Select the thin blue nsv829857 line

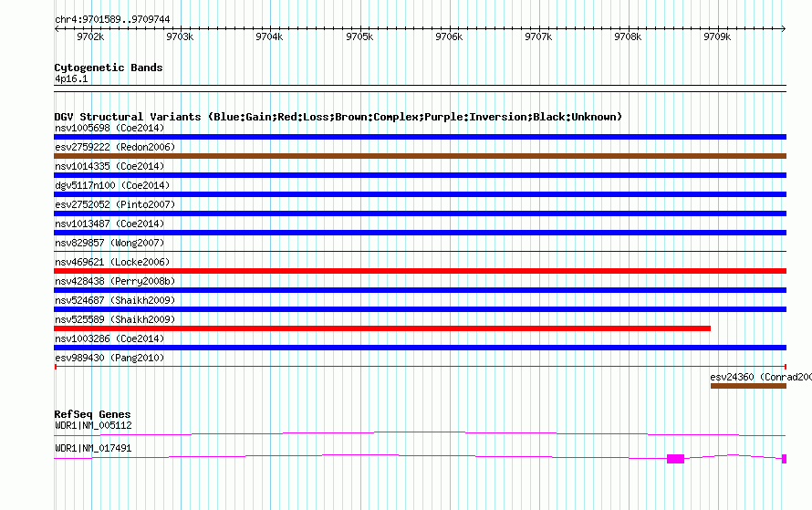tap(420, 252)
